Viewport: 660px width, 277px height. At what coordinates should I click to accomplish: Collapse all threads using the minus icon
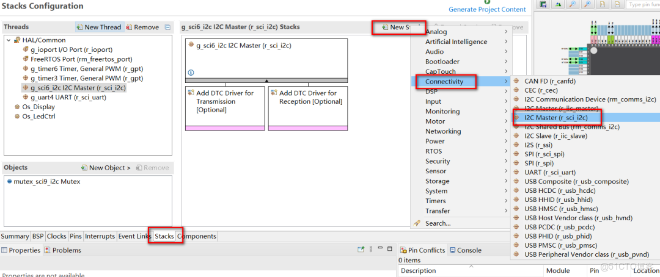point(167,27)
